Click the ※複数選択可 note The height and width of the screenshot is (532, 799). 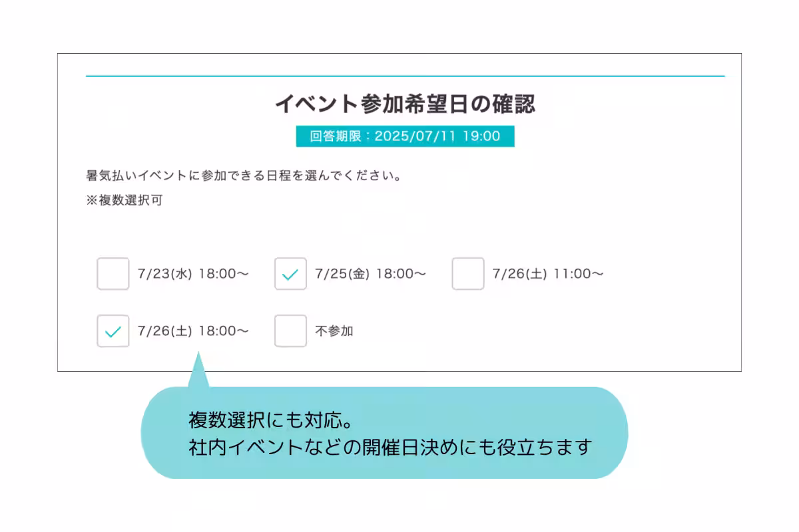coord(125,201)
